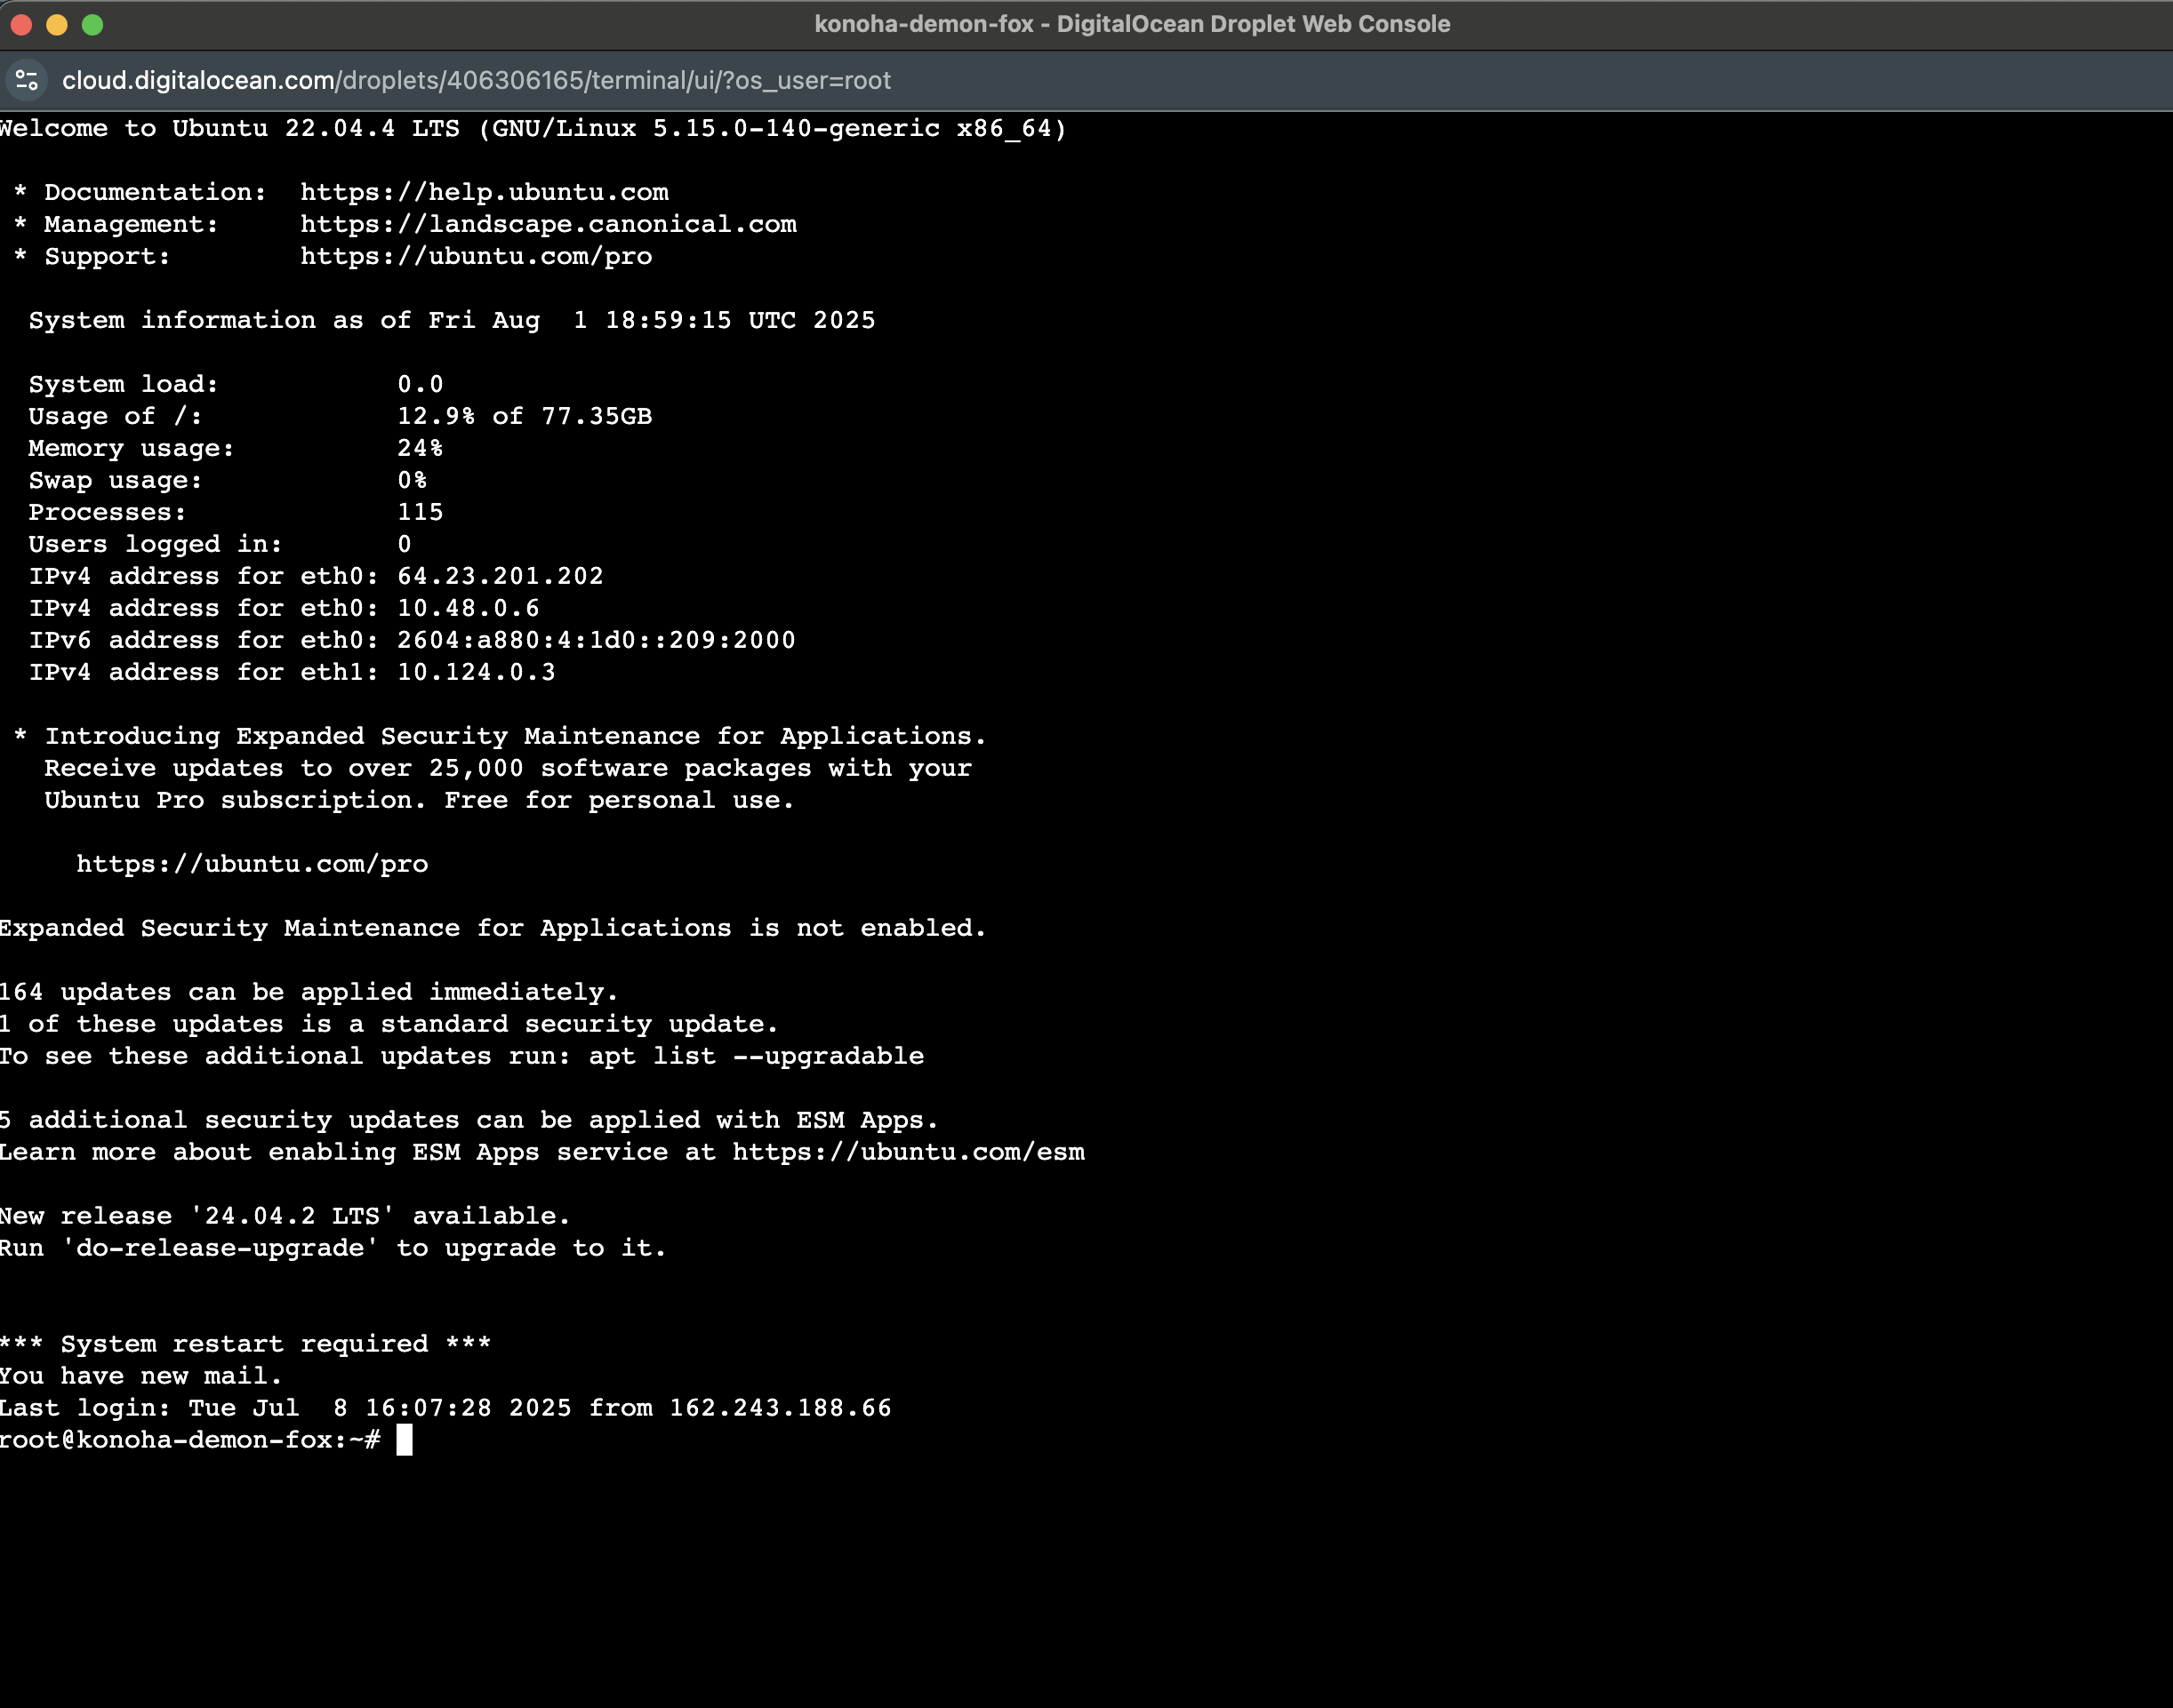Viewport: 2173px width, 1708px height.
Task: Select the Processes value 115
Action: 421,512
